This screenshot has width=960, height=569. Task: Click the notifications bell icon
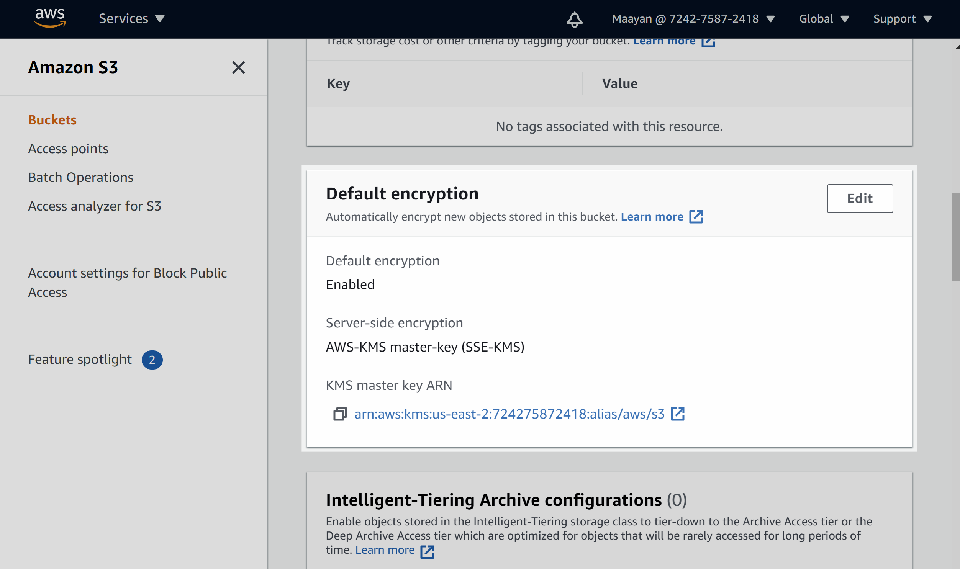pyautogui.click(x=575, y=18)
